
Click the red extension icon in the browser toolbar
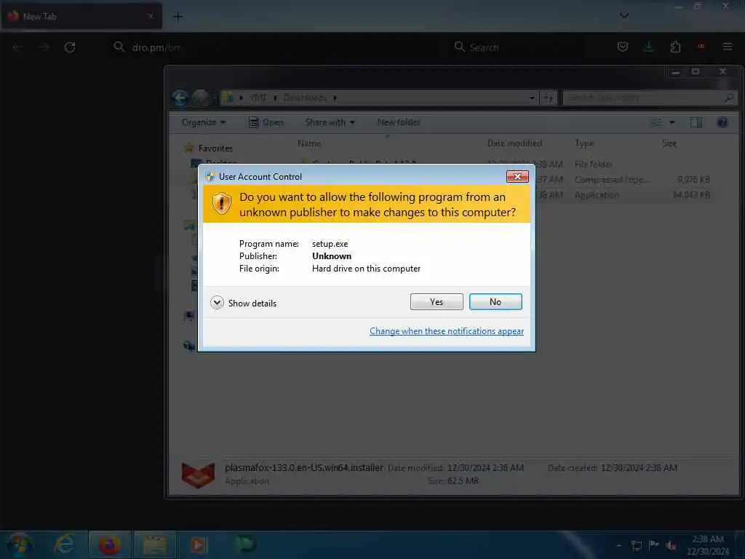click(701, 47)
